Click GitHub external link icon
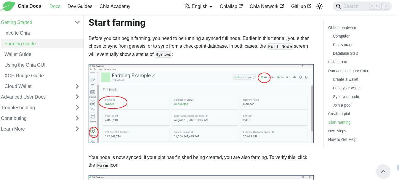 [x=310, y=6]
